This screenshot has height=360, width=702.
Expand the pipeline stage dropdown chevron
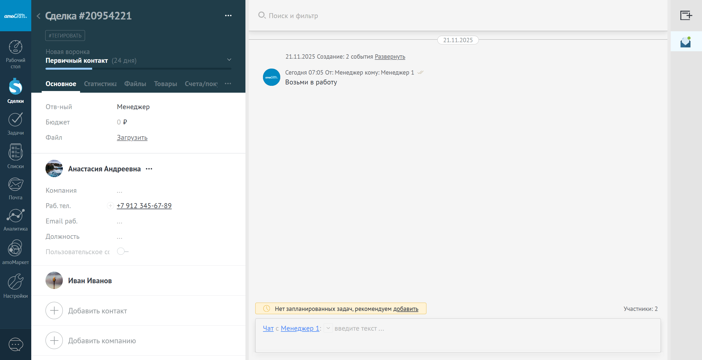[x=229, y=60]
